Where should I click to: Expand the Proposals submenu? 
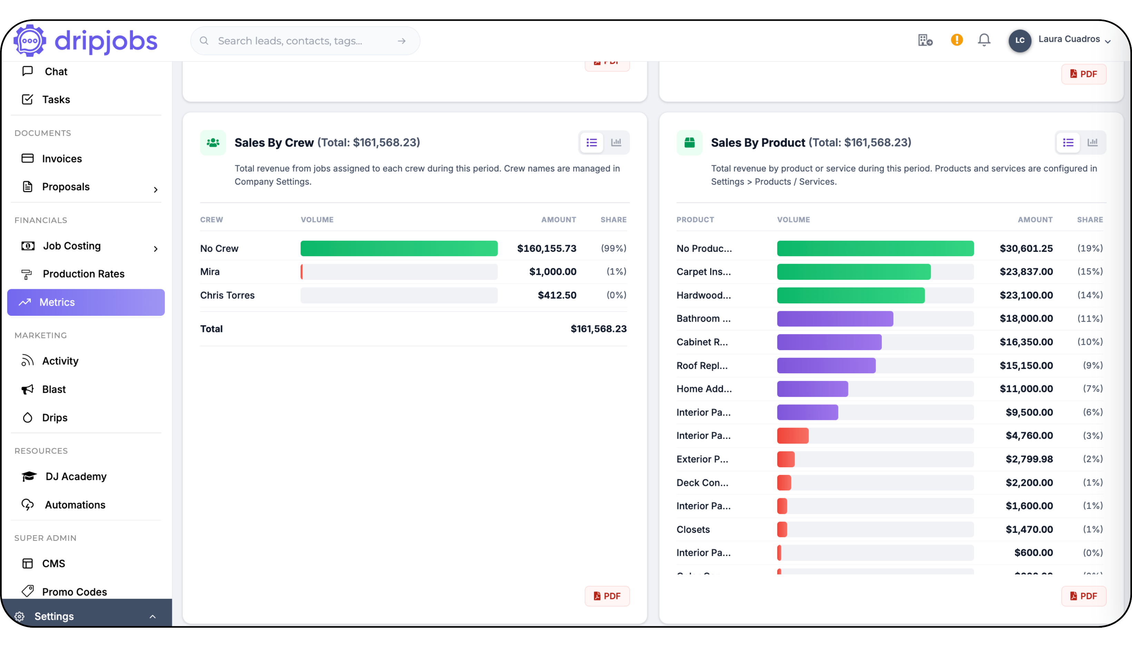click(x=156, y=190)
